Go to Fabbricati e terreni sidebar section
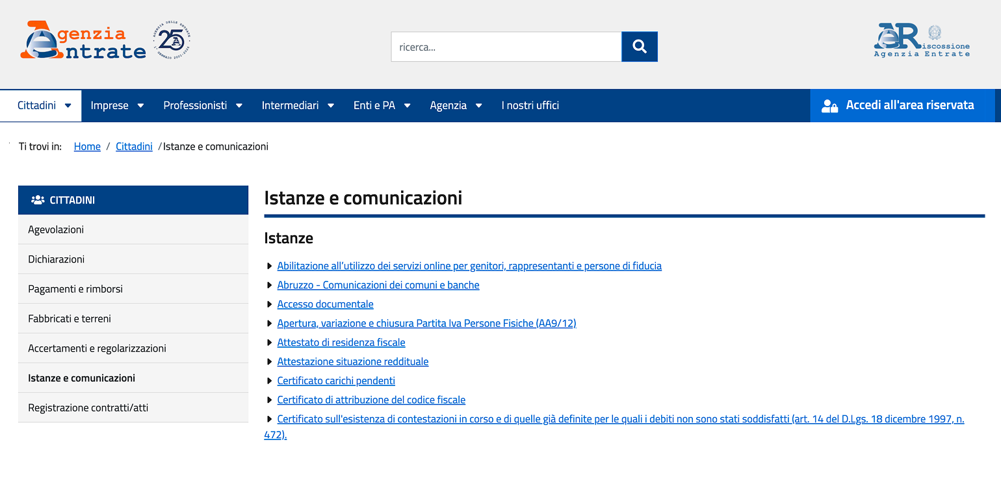 point(70,318)
